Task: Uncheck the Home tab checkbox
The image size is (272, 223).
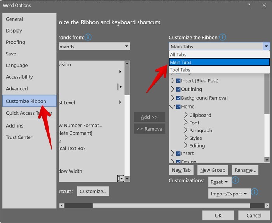Action: (178, 107)
